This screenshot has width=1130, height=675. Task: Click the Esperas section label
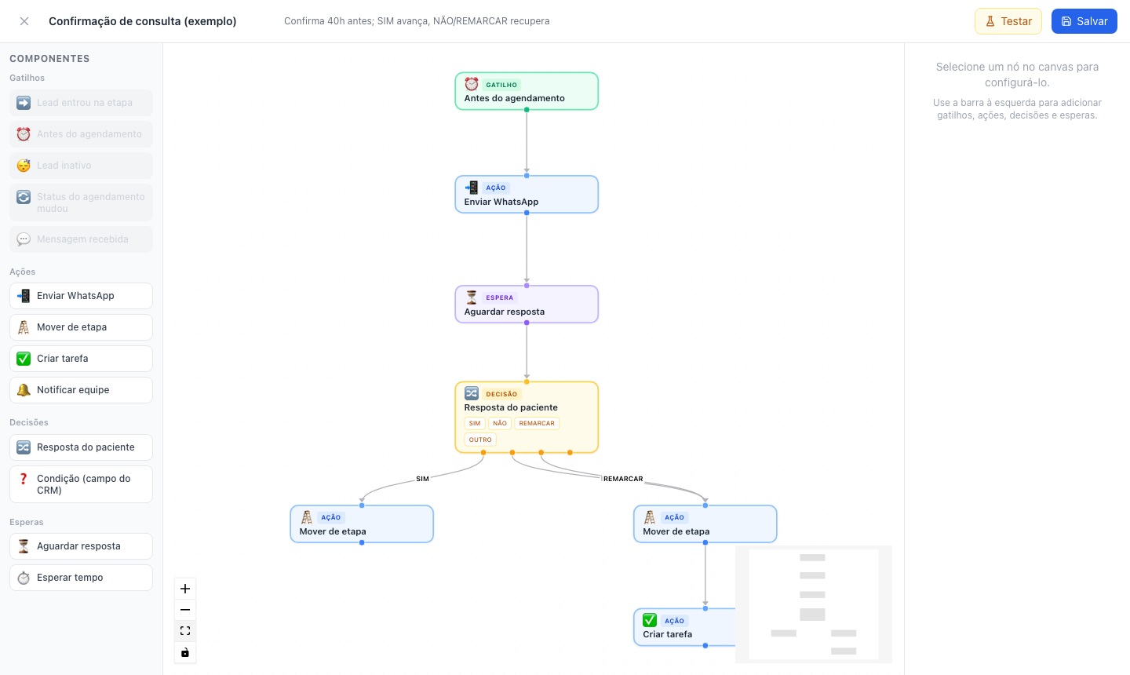pos(27,522)
